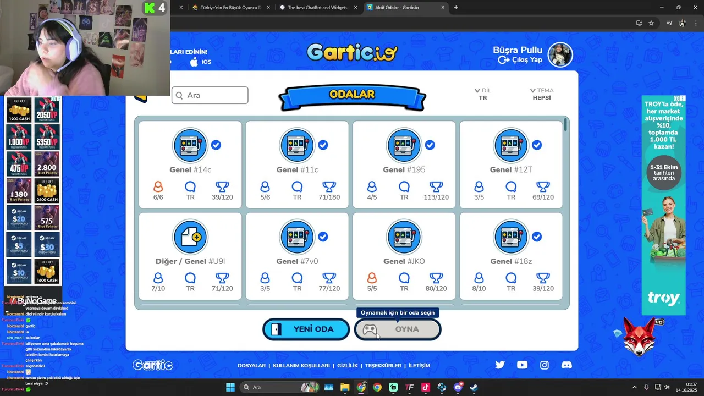Open File Explorer from the taskbar
The height and width of the screenshot is (396, 704).
pos(345,387)
